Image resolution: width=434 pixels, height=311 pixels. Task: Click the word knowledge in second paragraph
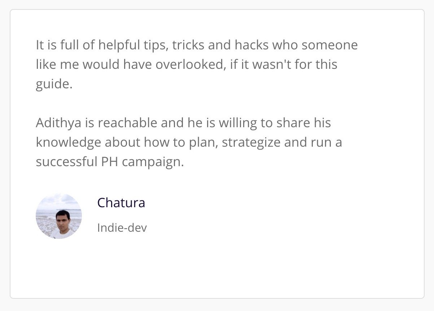(69, 143)
